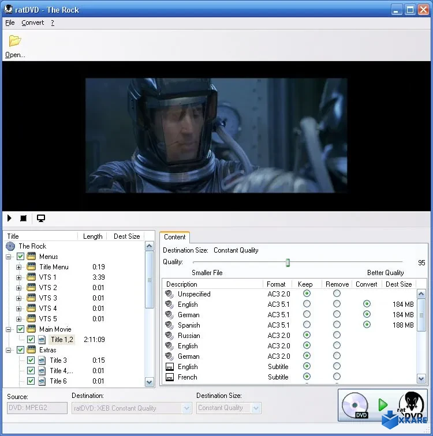This screenshot has height=436, width=433.
Task: Select Keep for English AC3 5.1 track
Action: pos(307,304)
